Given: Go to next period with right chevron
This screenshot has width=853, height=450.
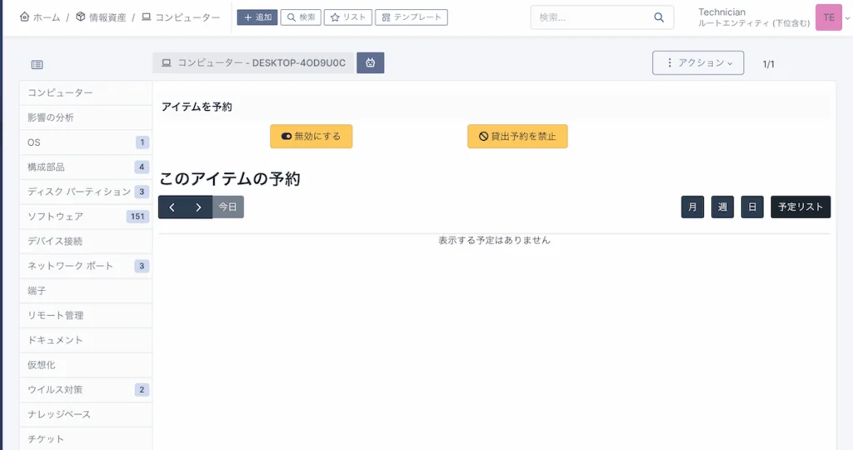Looking at the screenshot, I should click(198, 207).
